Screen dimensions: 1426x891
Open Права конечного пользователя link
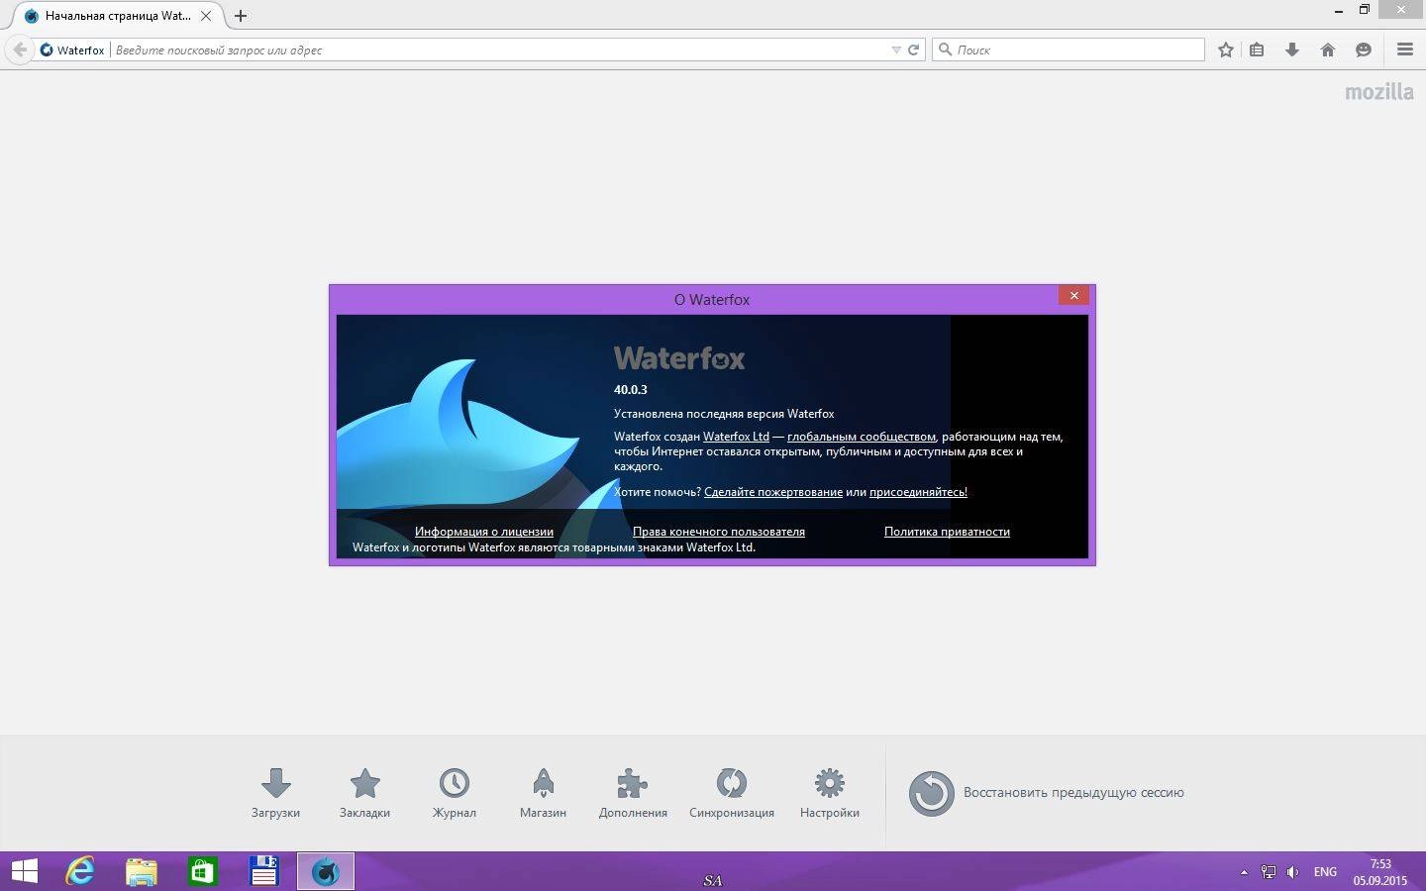(x=719, y=532)
